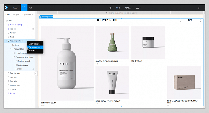The width and height of the screenshot is (209, 113).
Task: Collapse the Popular content block layer
Action: click(12, 57)
